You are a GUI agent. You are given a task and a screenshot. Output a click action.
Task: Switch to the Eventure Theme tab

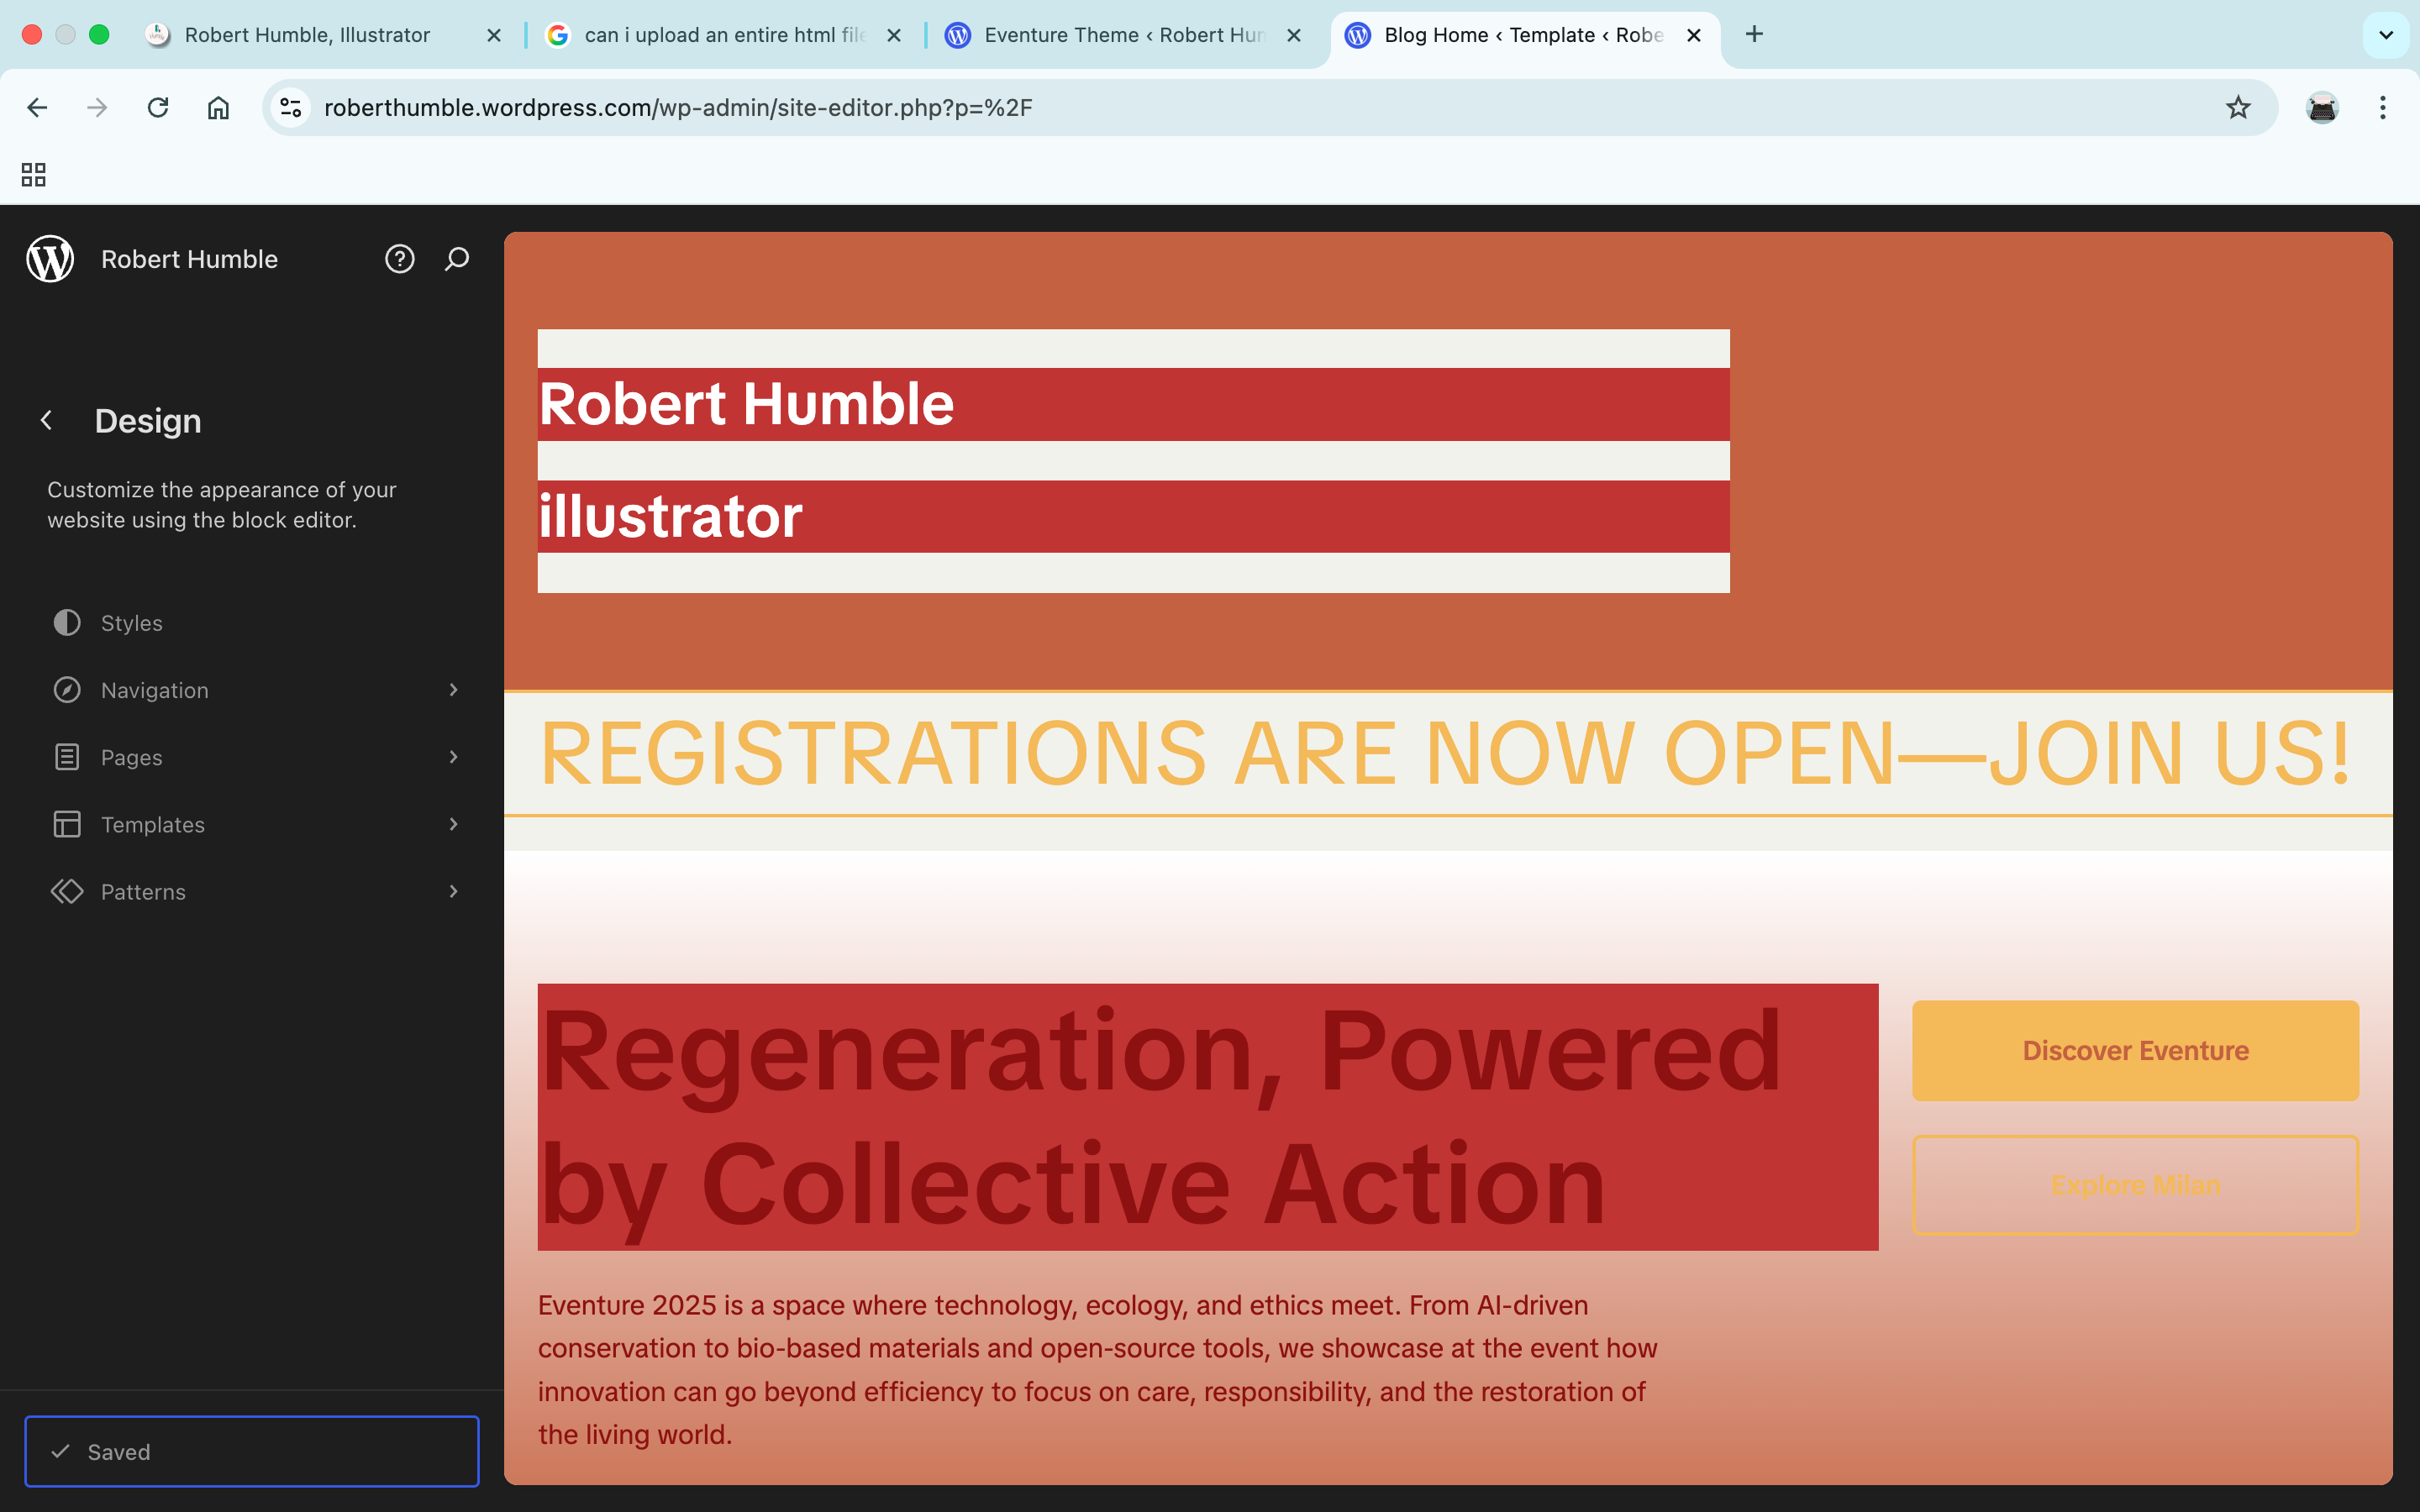click(x=1110, y=35)
